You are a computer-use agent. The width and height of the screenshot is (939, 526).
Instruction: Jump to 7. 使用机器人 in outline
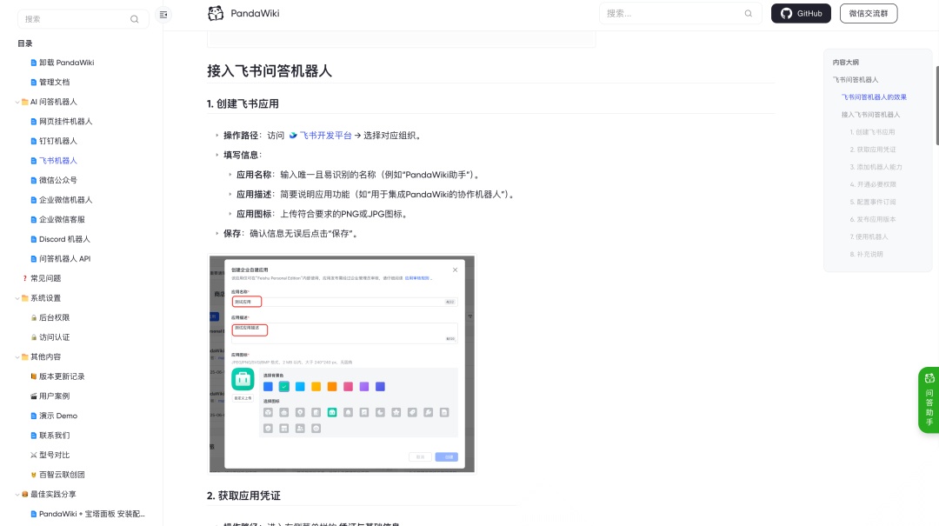(x=869, y=236)
